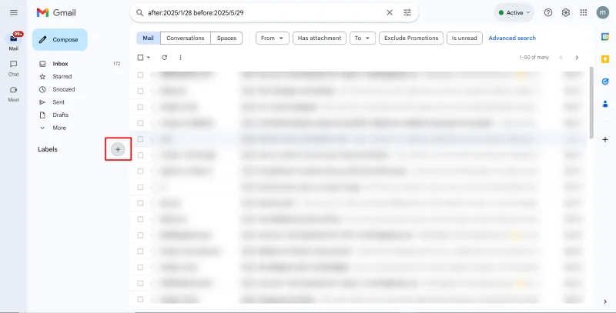616x313 pixels.
Task: Open Google Calendar side panel icon
Action: click(605, 37)
